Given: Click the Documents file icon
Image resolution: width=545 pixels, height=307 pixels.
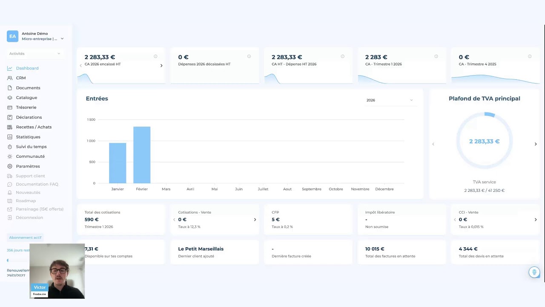Looking at the screenshot, I should click(x=10, y=88).
